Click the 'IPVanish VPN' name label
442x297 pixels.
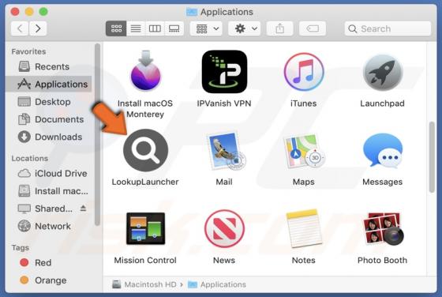click(224, 103)
